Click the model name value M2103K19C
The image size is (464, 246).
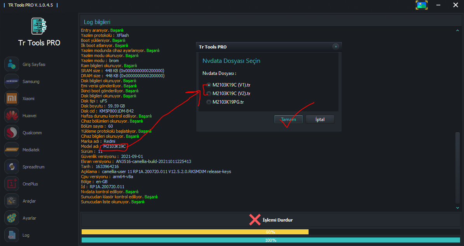click(x=115, y=147)
